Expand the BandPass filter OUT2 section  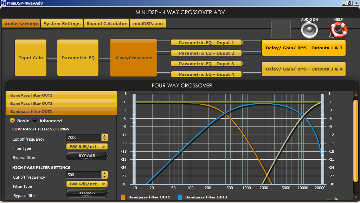[62, 103]
